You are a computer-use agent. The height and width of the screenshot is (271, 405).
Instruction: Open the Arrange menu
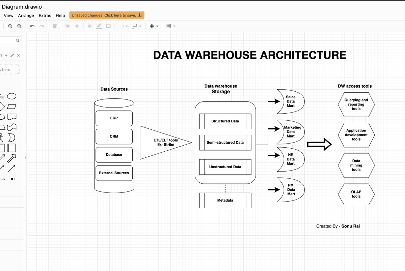click(x=26, y=16)
